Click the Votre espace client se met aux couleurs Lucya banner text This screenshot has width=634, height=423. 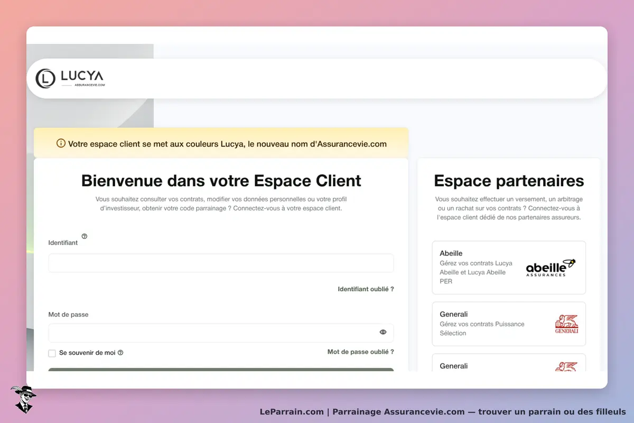[227, 144]
